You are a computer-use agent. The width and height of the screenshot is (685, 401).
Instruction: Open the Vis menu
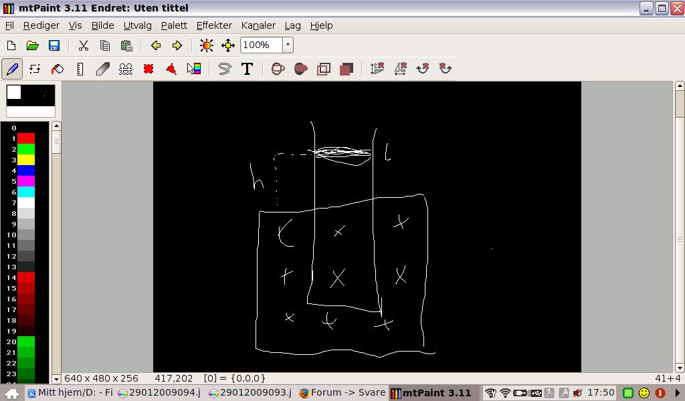tap(75, 26)
